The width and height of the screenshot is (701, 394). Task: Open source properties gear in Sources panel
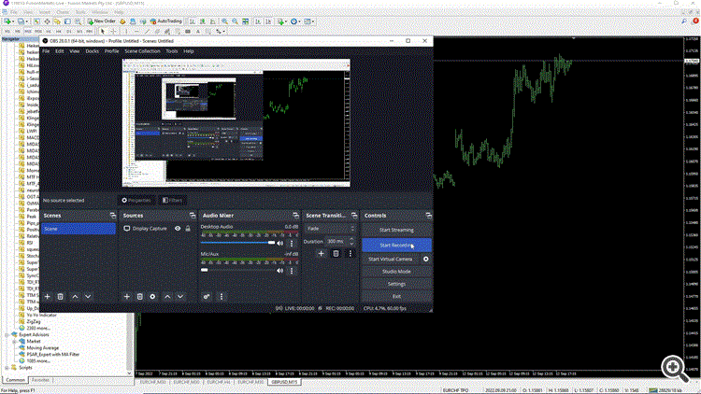[x=153, y=297]
